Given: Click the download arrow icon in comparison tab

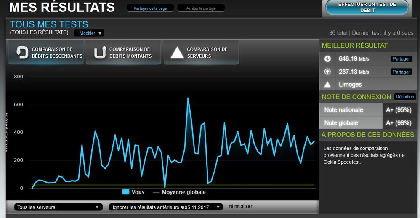Looking at the screenshot, I should (22, 53).
